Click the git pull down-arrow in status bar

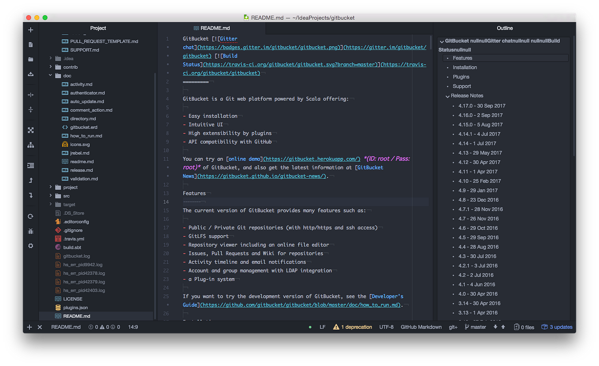pyautogui.click(x=495, y=327)
